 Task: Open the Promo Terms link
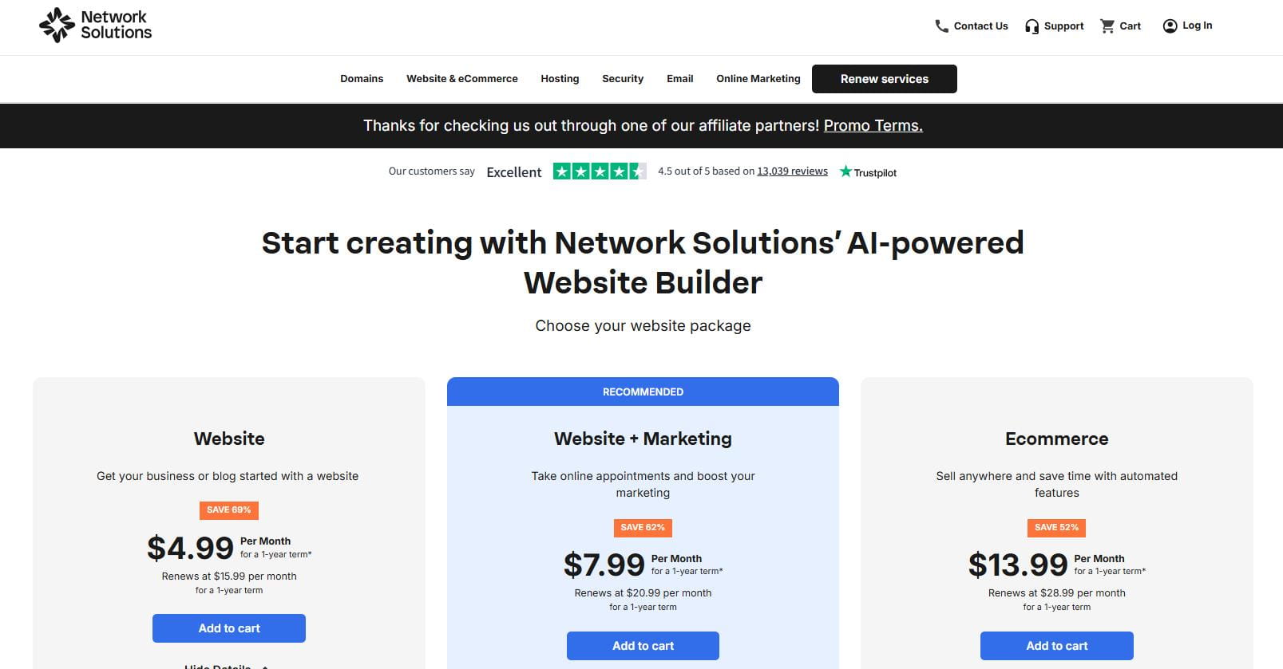point(873,126)
